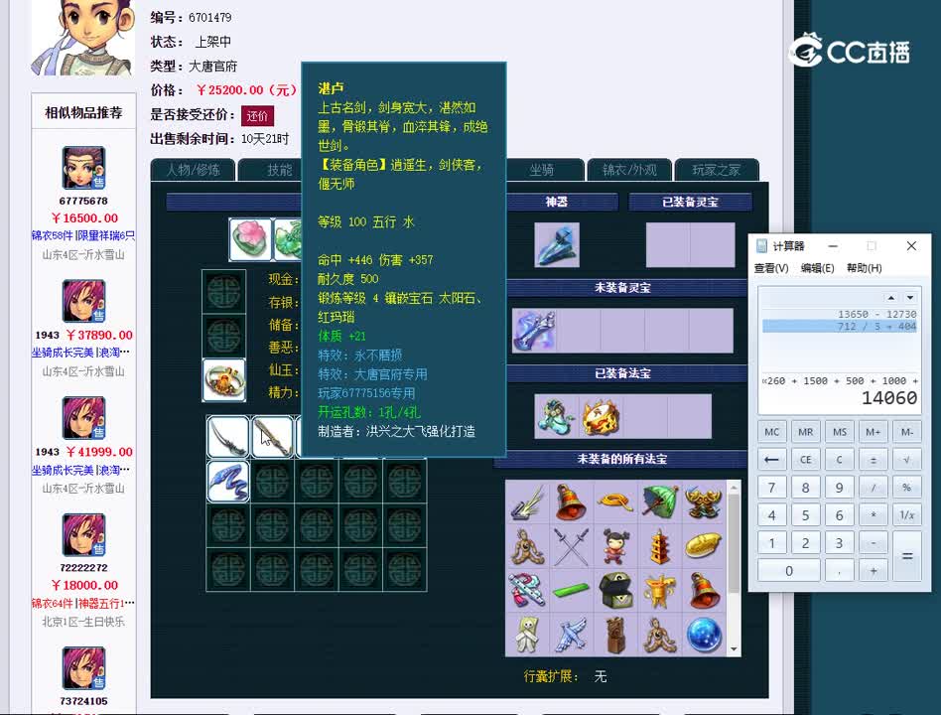Open the 人物/修炼 tab
This screenshot has height=715, width=941.
pyautogui.click(x=194, y=170)
